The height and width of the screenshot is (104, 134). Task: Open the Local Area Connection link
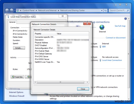(112, 60)
